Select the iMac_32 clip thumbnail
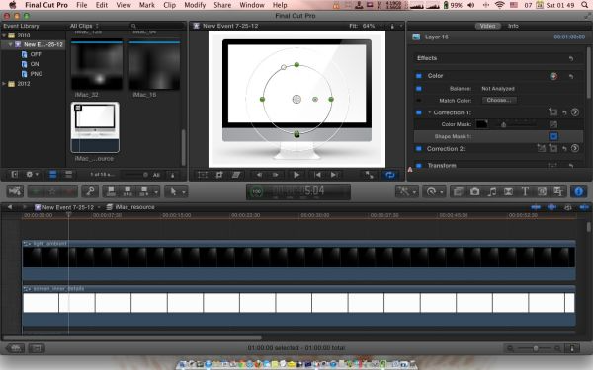Viewport: 593px width, 370px height. pyautogui.click(x=97, y=65)
